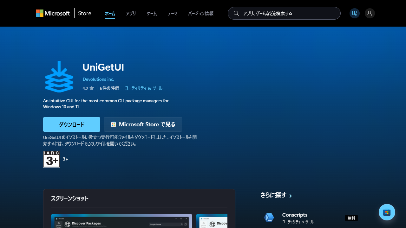The image size is (406, 228).
Task: Go to the テーマ tab
Action: [x=173, y=14]
